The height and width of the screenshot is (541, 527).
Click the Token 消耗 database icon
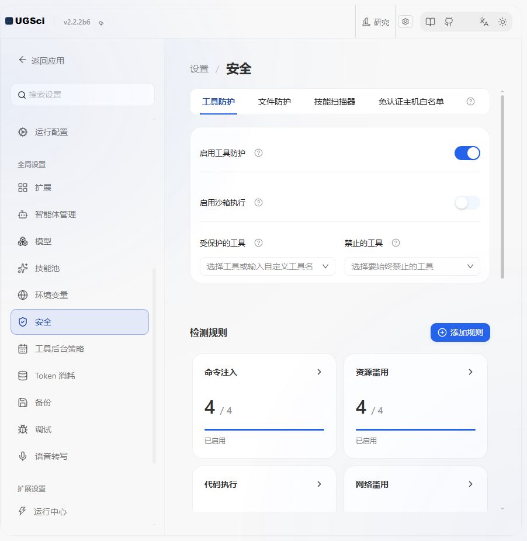pyautogui.click(x=23, y=376)
